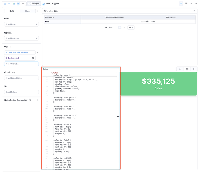Collapse the Pivot table data panel
This screenshot has height=173, width=200.
[x=194, y=11]
